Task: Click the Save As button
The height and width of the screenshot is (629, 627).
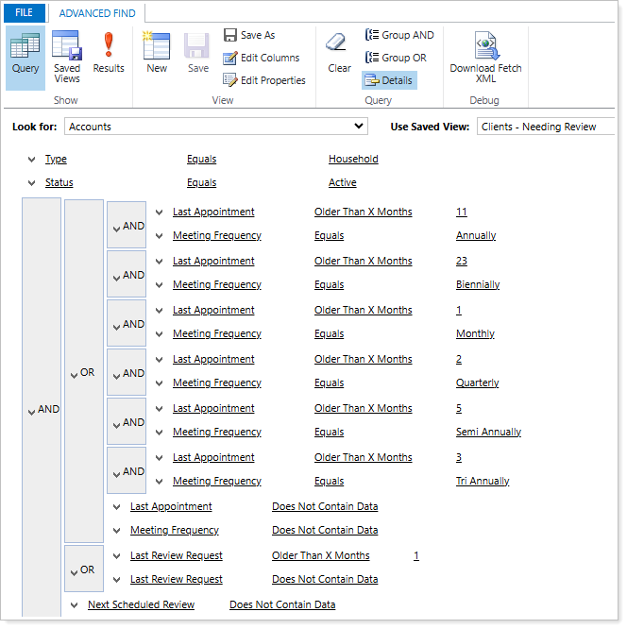Action: [x=249, y=35]
